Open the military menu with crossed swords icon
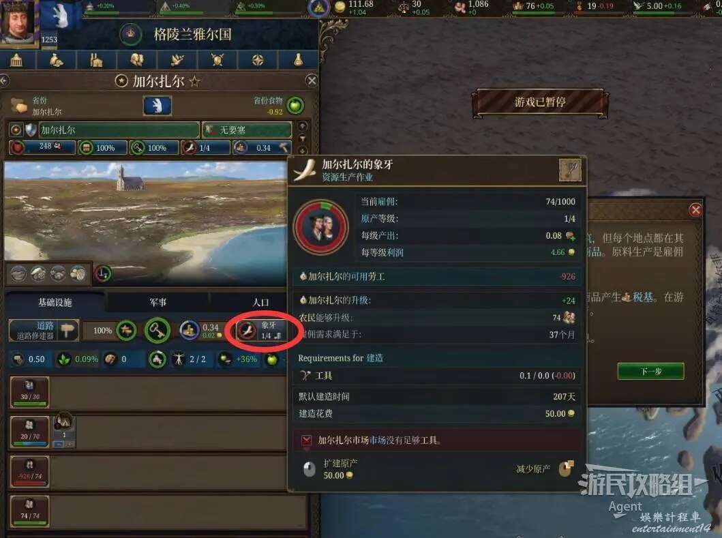 click(217, 60)
